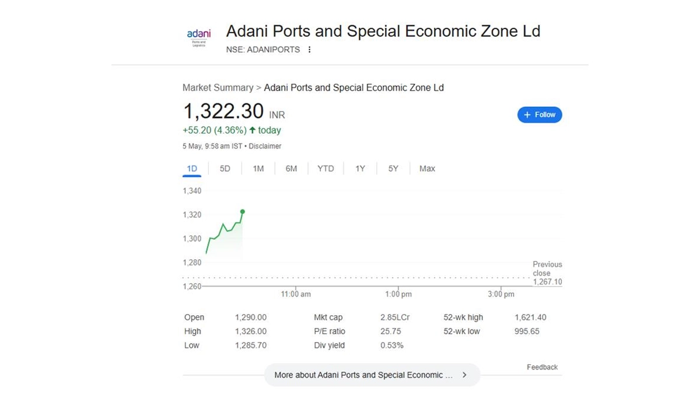Open More about Adani Ports button

(x=372, y=375)
